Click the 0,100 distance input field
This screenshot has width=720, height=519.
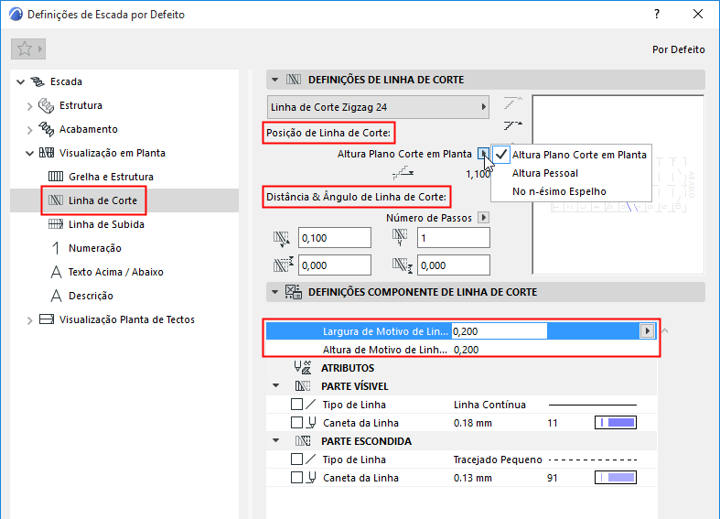tap(335, 238)
